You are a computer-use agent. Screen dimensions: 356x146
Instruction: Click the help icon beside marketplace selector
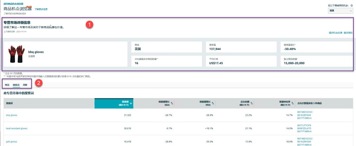click(x=352, y=6)
